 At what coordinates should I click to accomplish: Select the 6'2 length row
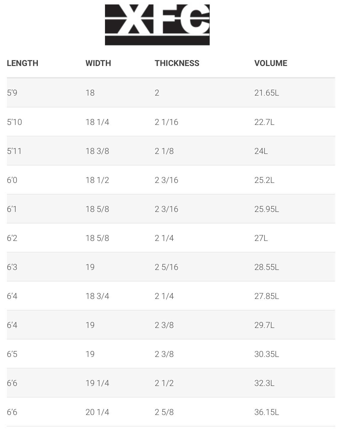tap(171, 238)
